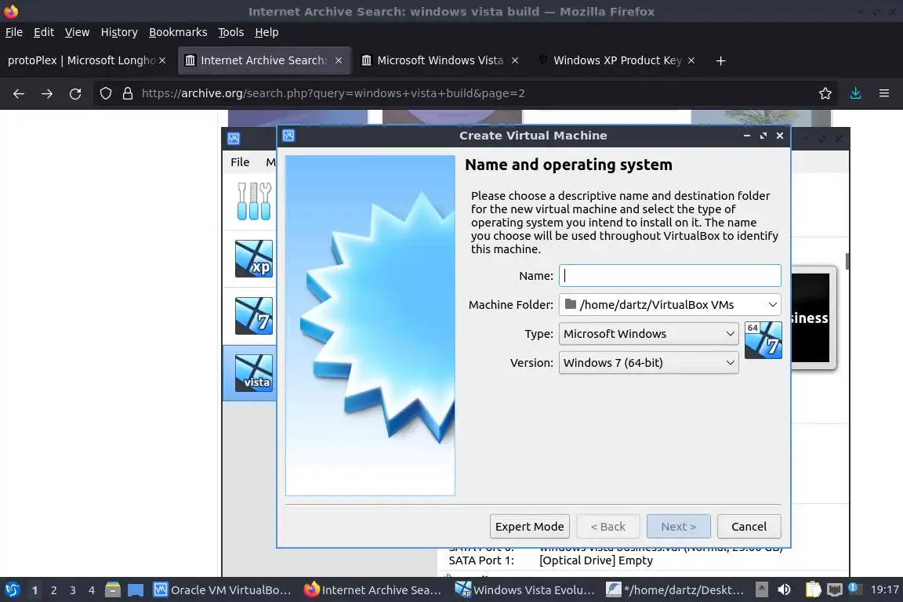Image resolution: width=903 pixels, height=602 pixels.
Task: Open the Firefox History menu
Action: 119,32
